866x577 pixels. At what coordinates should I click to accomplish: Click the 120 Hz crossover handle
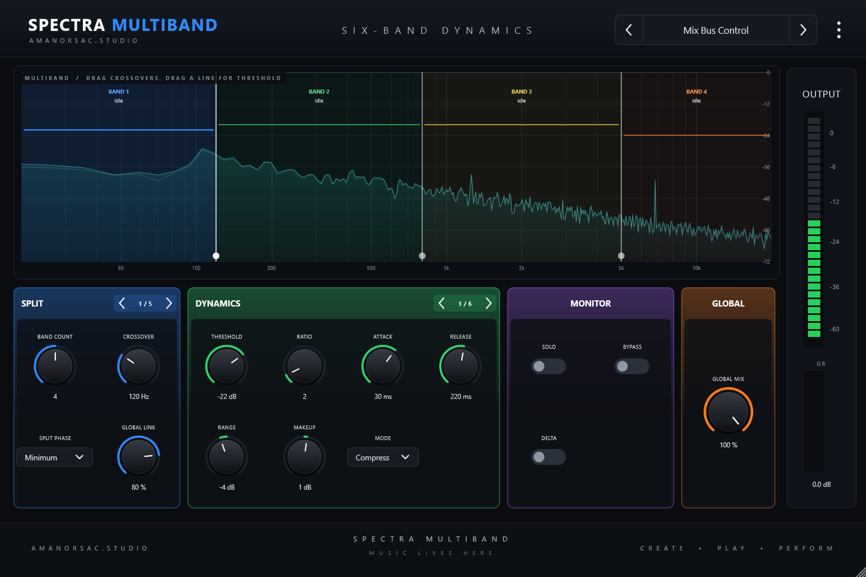click(x=216, y=256)
